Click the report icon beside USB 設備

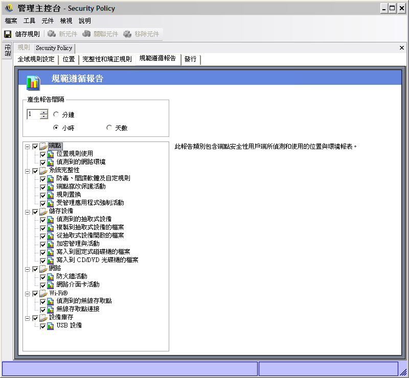tap(51, 326)
